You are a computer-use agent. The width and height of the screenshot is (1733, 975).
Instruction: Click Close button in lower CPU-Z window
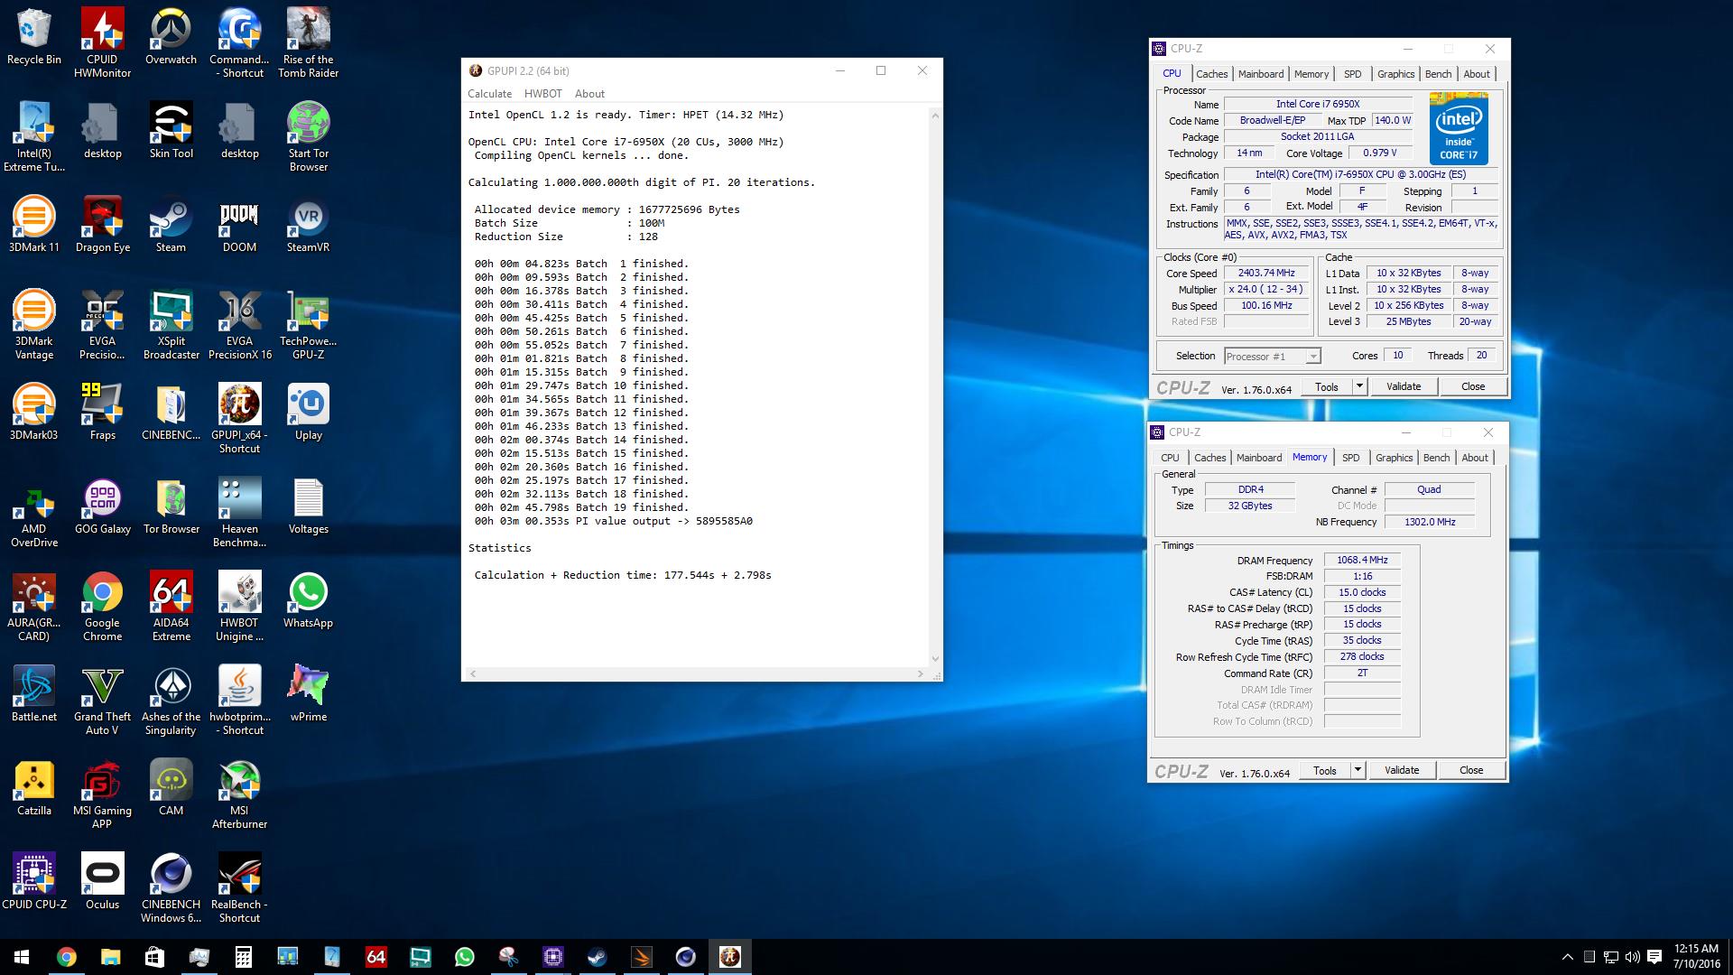(1471, 770)
